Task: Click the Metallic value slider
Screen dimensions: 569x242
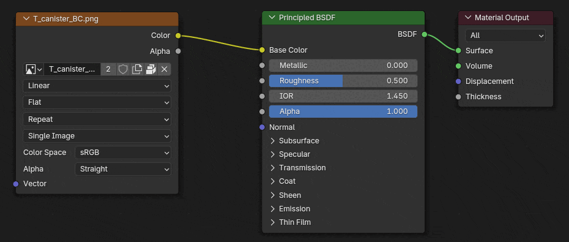Action: pos(343,66)
